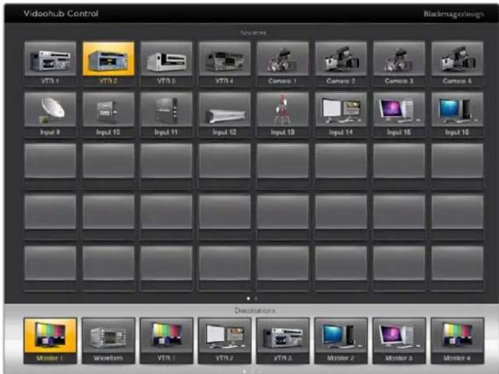Select the VTR 1 source button

[50, 63]
